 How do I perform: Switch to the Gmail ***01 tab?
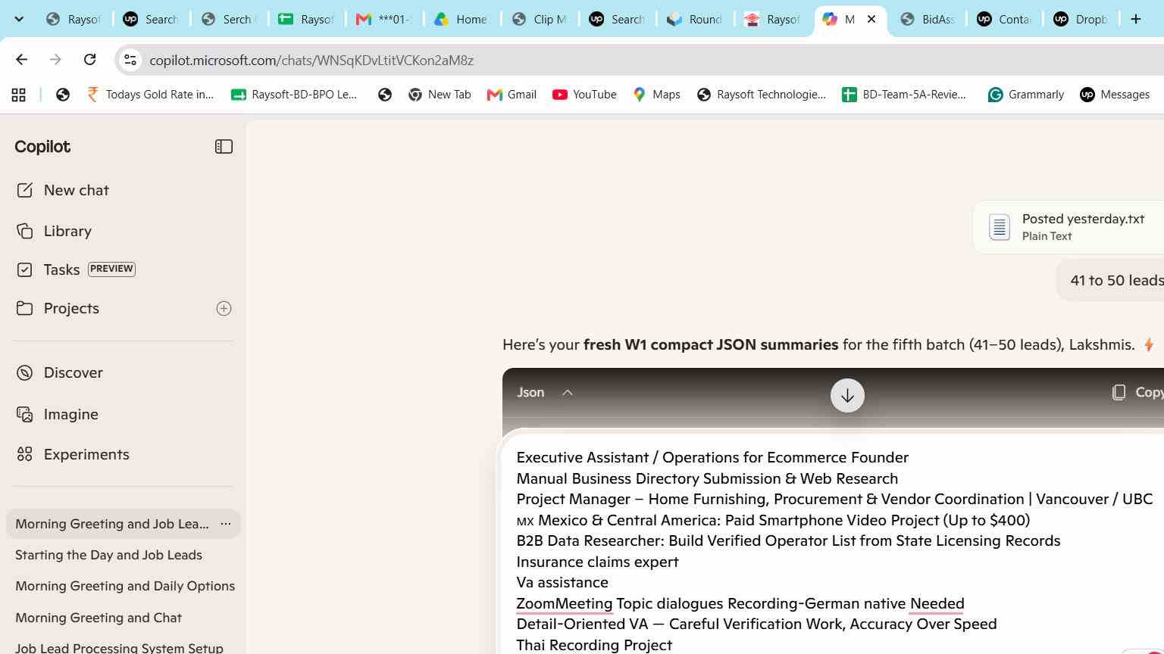(x=383, y=19)
